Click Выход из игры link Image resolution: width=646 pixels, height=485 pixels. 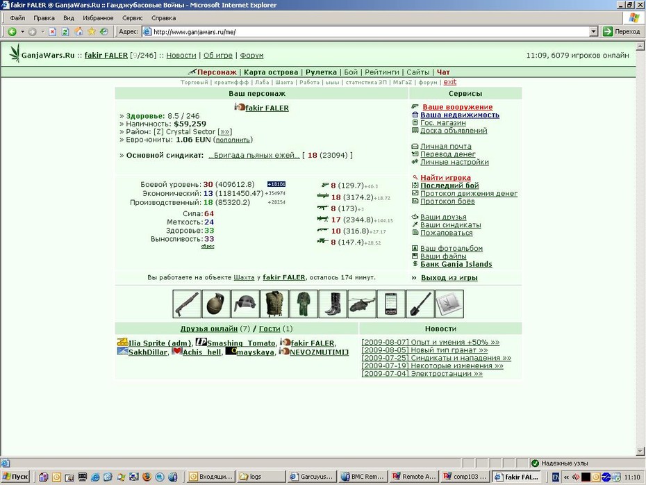point(449,278)
